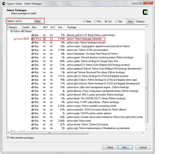This screenshot has width=178, height=154.
Task: Toggle Skip cycle icon for python-libproxy
Action: 33,91
